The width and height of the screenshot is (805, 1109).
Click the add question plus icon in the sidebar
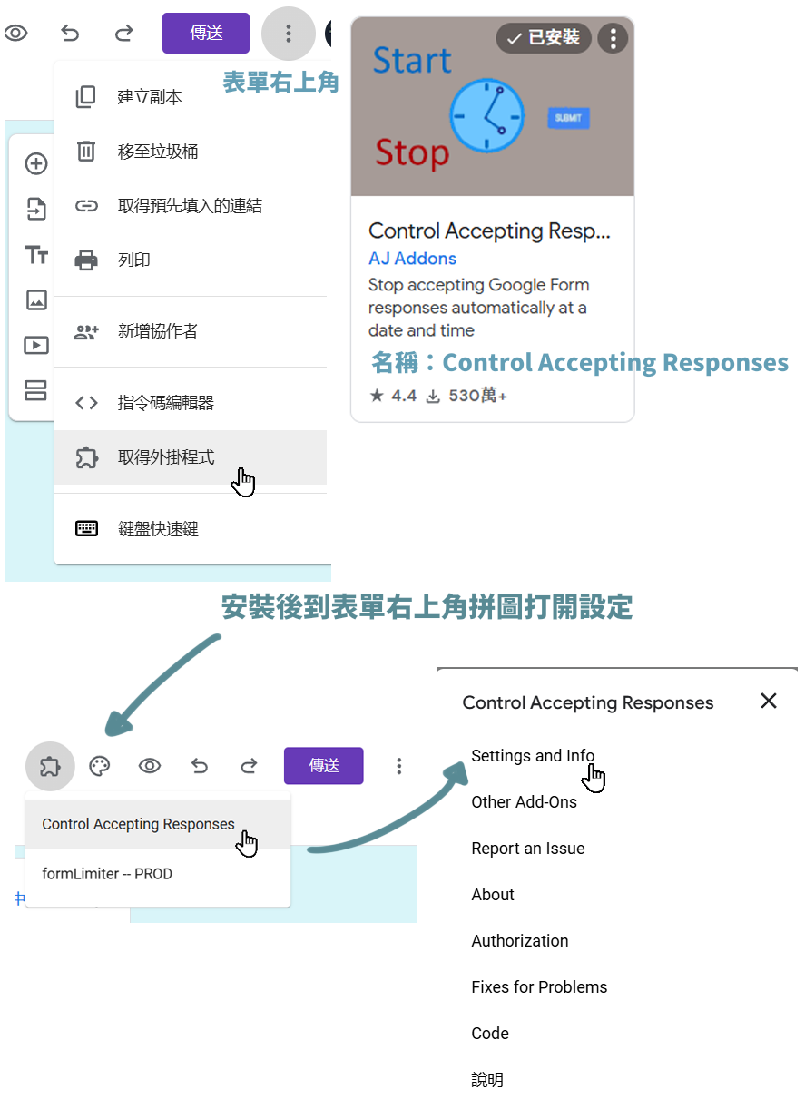[36, 164]
